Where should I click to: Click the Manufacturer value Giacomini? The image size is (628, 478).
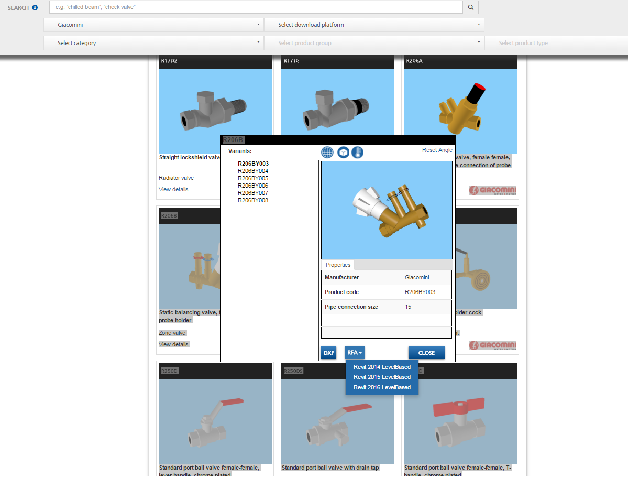417,277
